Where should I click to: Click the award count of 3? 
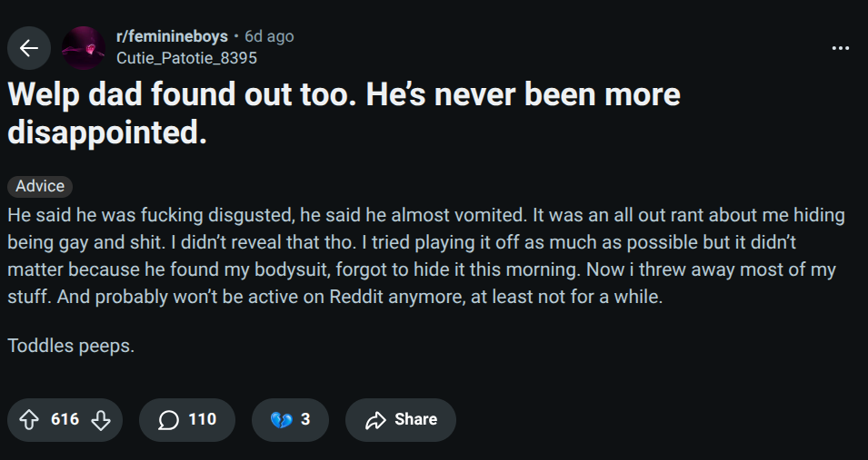pyautogui.click(x=305, y=420)
